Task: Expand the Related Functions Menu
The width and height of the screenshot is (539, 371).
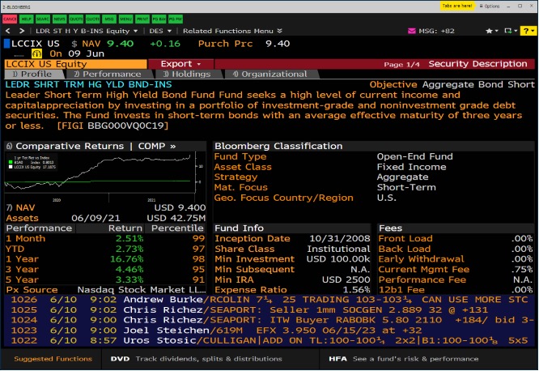Action: point(232,31)
